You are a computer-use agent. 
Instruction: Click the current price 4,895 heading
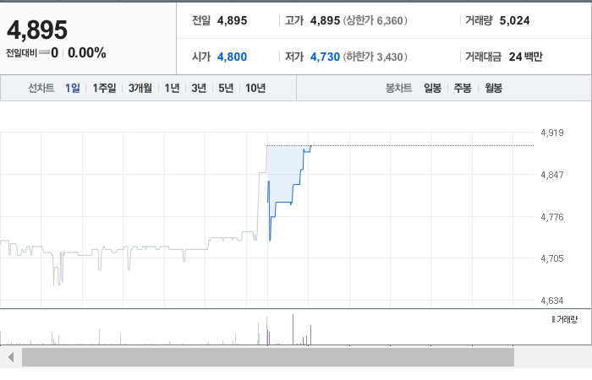37,30
